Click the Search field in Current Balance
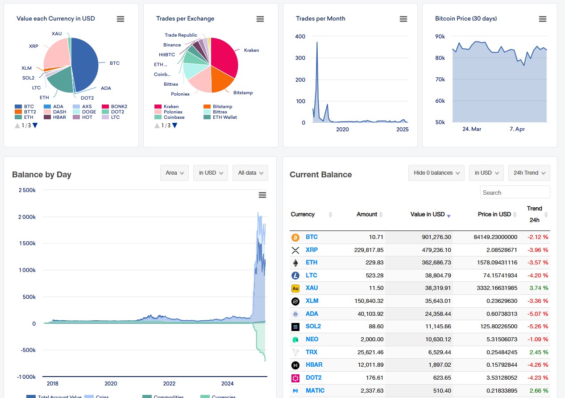 [515, 193]
